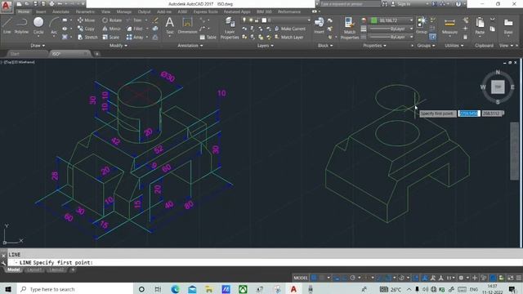The image size is (523, 294).
Task: Select the Arc draw tool
Action: [x=54, y=25]
